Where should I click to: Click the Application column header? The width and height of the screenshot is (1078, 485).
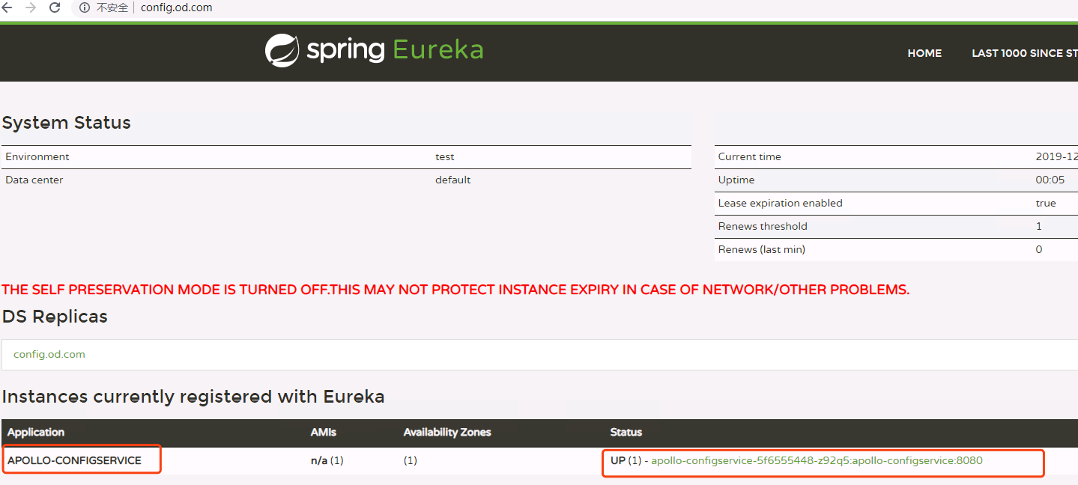click(x=36, y=432)
